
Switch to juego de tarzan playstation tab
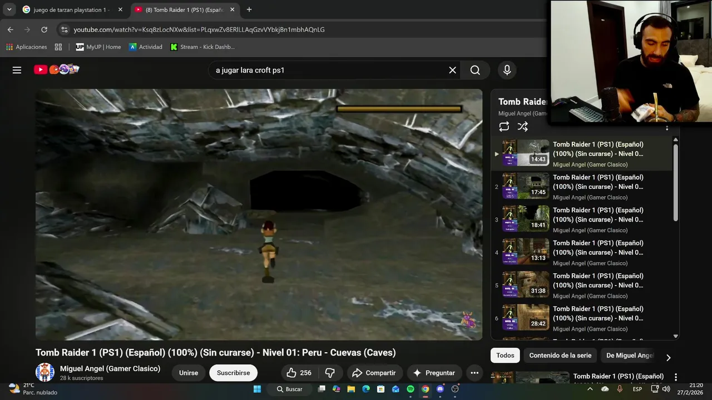71,9
